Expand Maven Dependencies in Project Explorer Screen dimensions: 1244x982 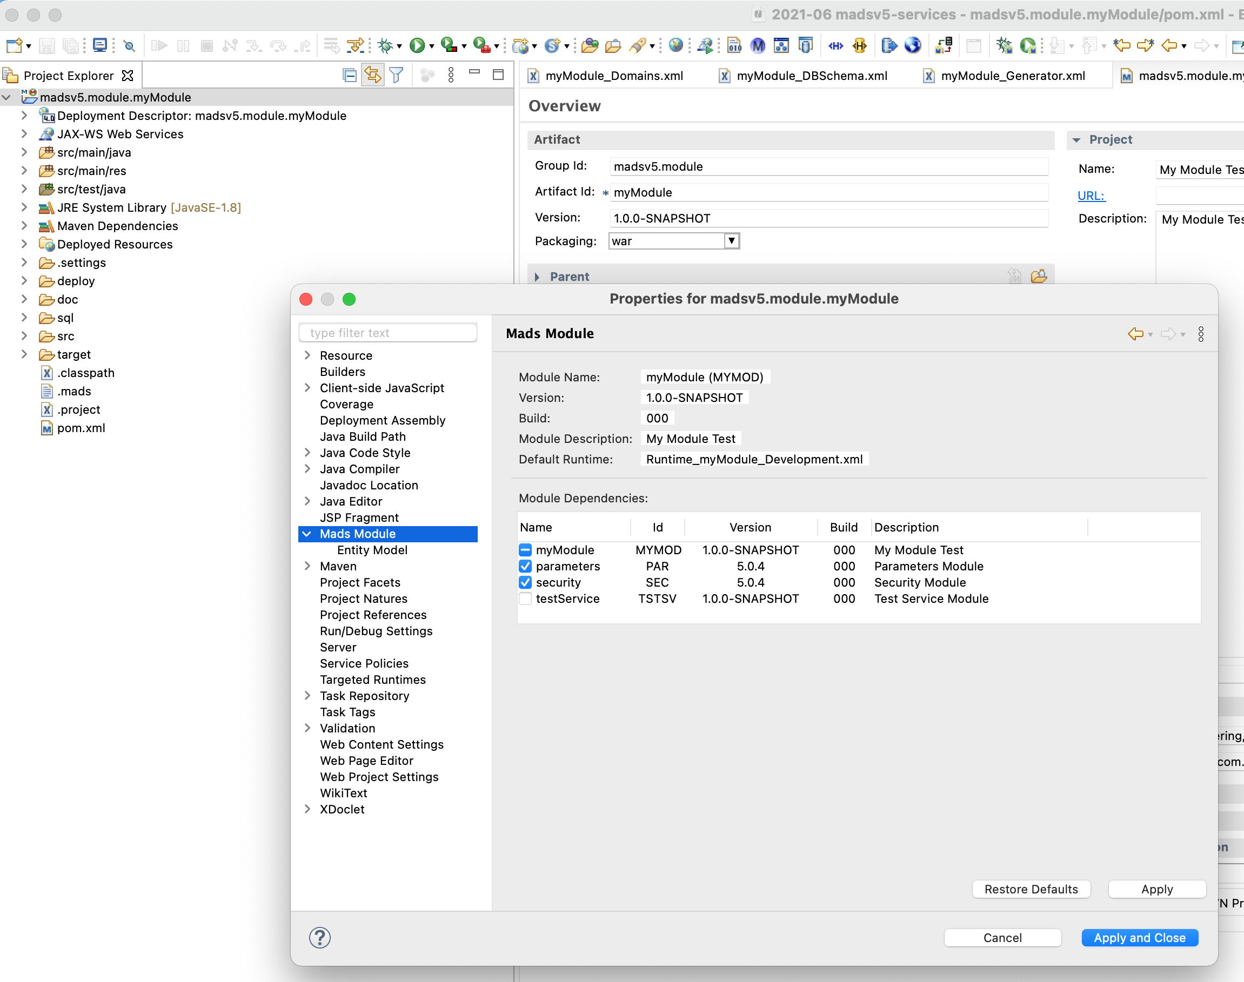click(24, 226)
